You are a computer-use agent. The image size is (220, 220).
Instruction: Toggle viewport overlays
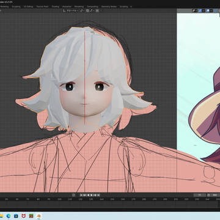click(208, 10)
